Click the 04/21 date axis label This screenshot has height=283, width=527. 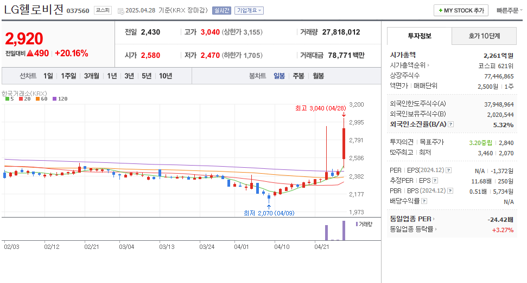tap(322, 247)
